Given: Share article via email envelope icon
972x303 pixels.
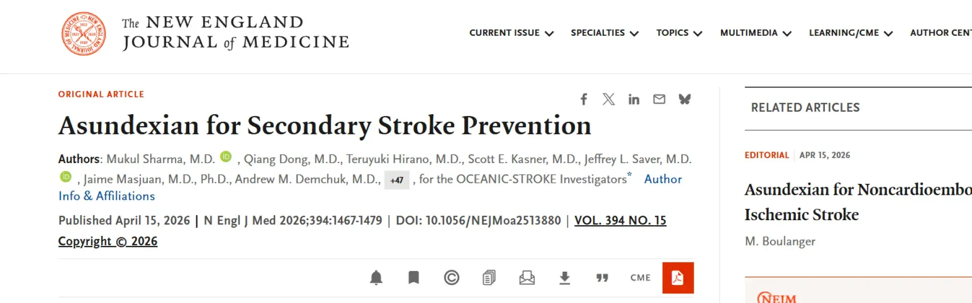Looking at the screenshot, I should pyautogui.click(x=659, y=99).
